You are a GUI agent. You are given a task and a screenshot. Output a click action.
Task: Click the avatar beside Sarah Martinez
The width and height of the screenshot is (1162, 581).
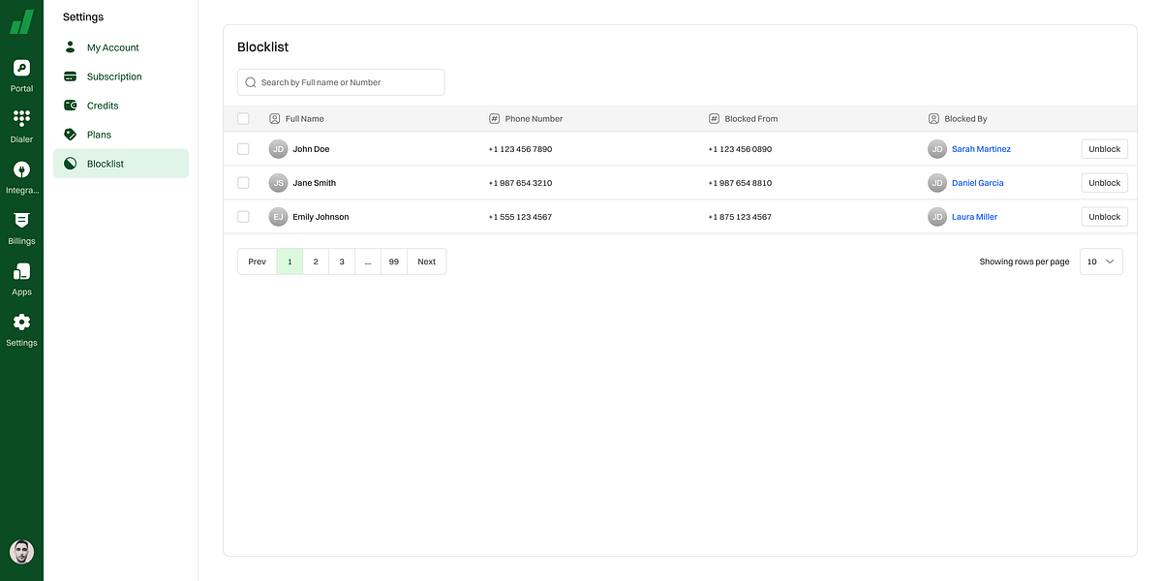tap(937, 149)
